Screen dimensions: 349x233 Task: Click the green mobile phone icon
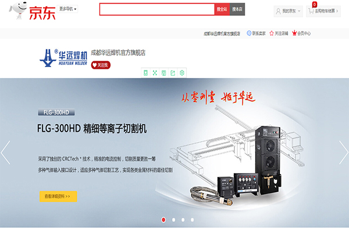pos(145,73)
